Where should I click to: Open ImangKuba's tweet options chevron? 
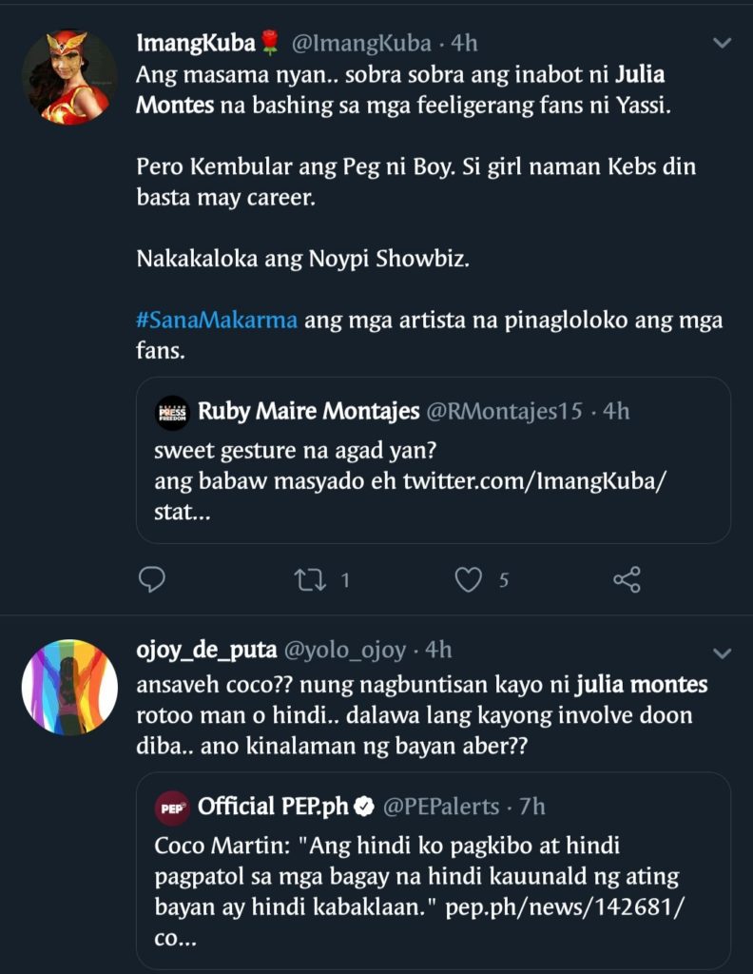pos(722,44)
